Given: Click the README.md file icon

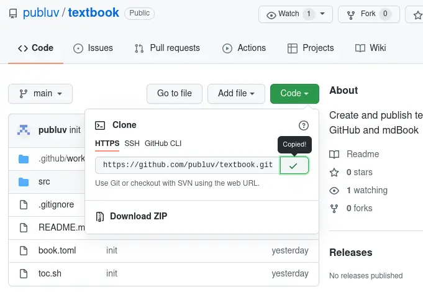Looking at the screenshot, I should (x=24, y=228).
